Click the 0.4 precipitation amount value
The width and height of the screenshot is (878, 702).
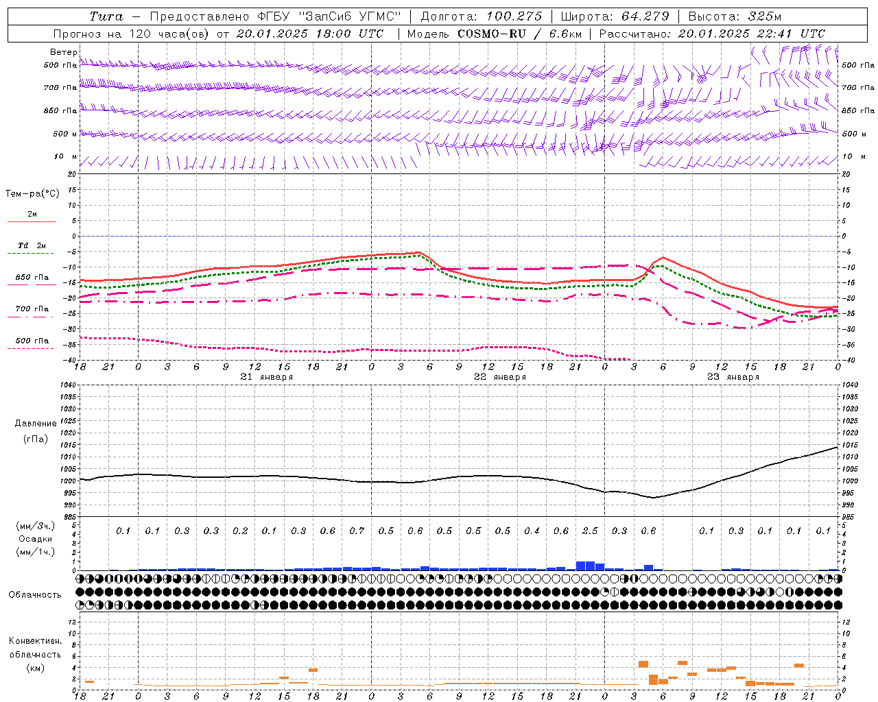[532, 531]
